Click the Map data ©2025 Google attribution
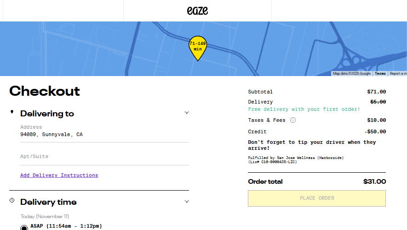Screen dimensions: 407x230 351,73
